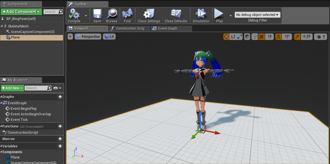Screen dimensions: 330x164
Task: Start Play in editor
Action: coord(219,16)
